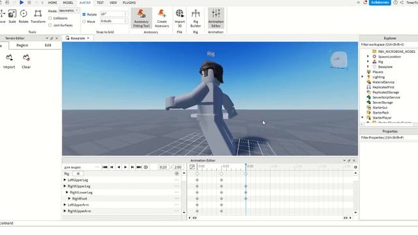Open timeline settings gear
The width and height of the screenshot is (418, 235).
[x=355, y=167]
